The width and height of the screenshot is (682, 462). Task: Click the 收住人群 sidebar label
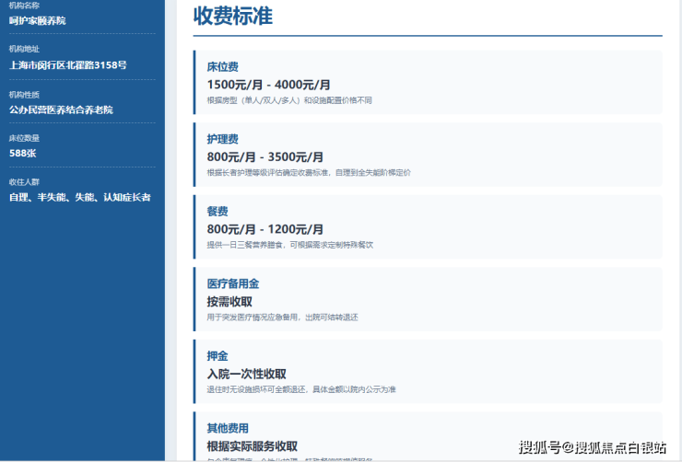click(x=24, y=182)
